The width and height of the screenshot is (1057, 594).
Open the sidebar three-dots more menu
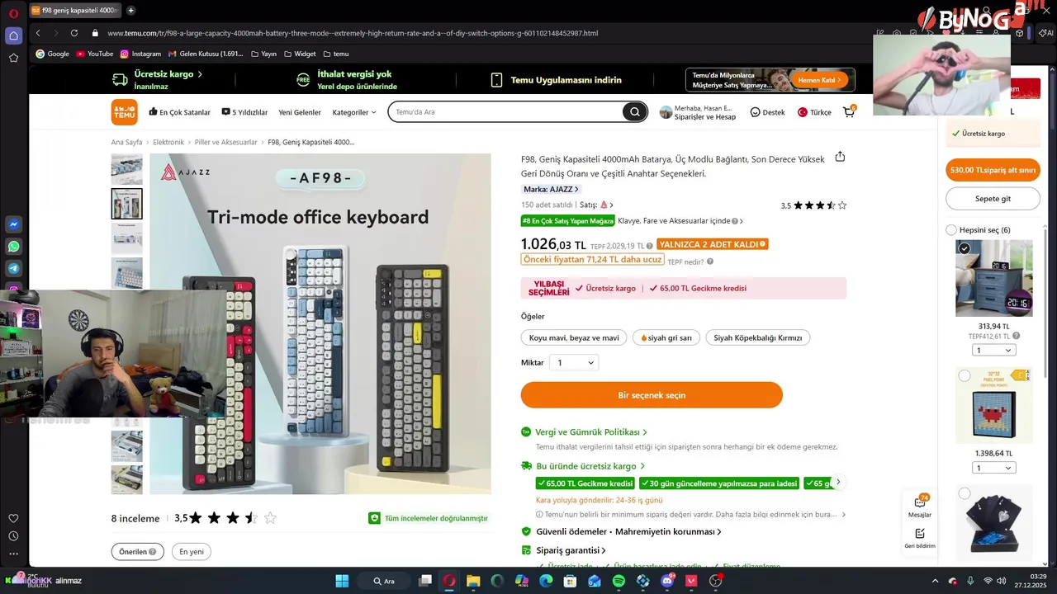point(13,554)
